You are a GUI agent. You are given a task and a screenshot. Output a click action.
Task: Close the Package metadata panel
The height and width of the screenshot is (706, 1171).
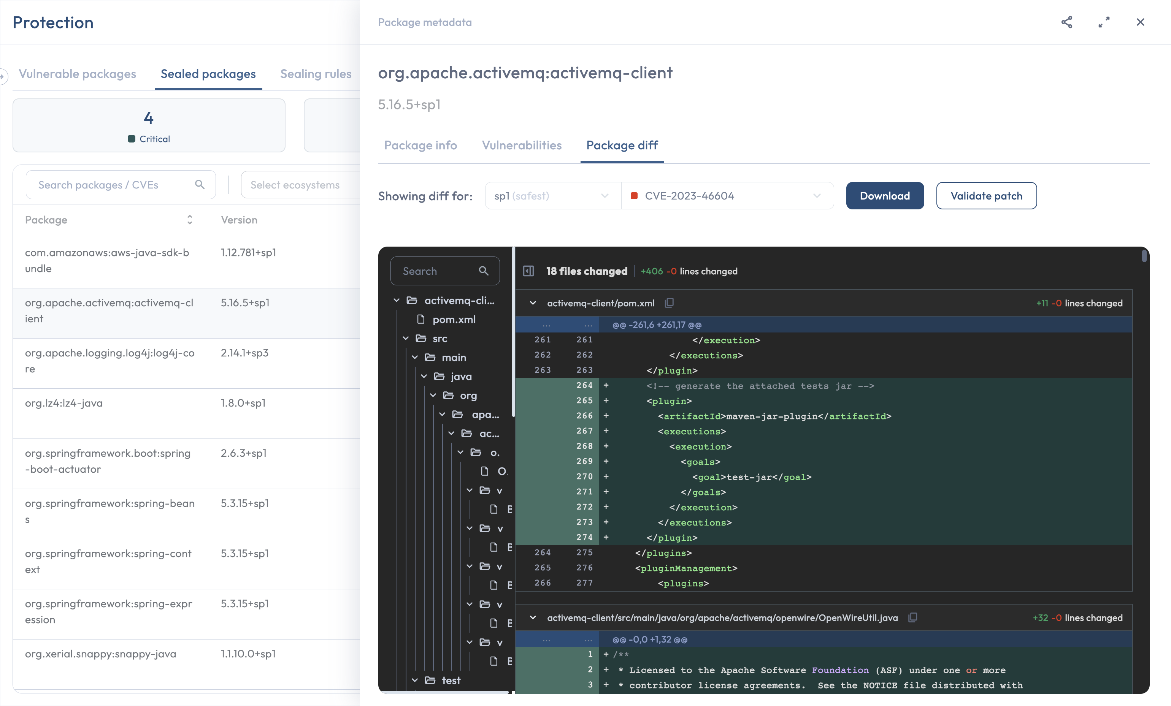(x=1140, y=22)
